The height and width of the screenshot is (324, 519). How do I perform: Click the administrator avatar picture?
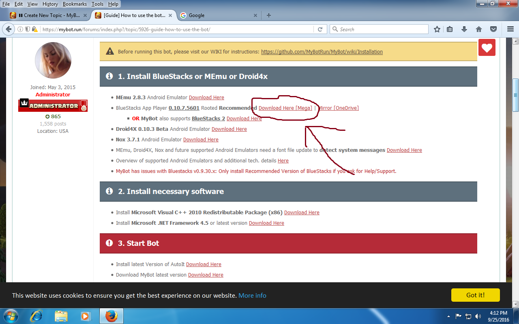[x=53, y=60]
